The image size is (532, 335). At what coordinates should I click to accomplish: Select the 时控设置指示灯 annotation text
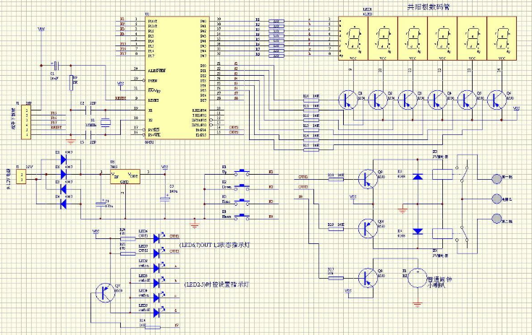[216, 284]
